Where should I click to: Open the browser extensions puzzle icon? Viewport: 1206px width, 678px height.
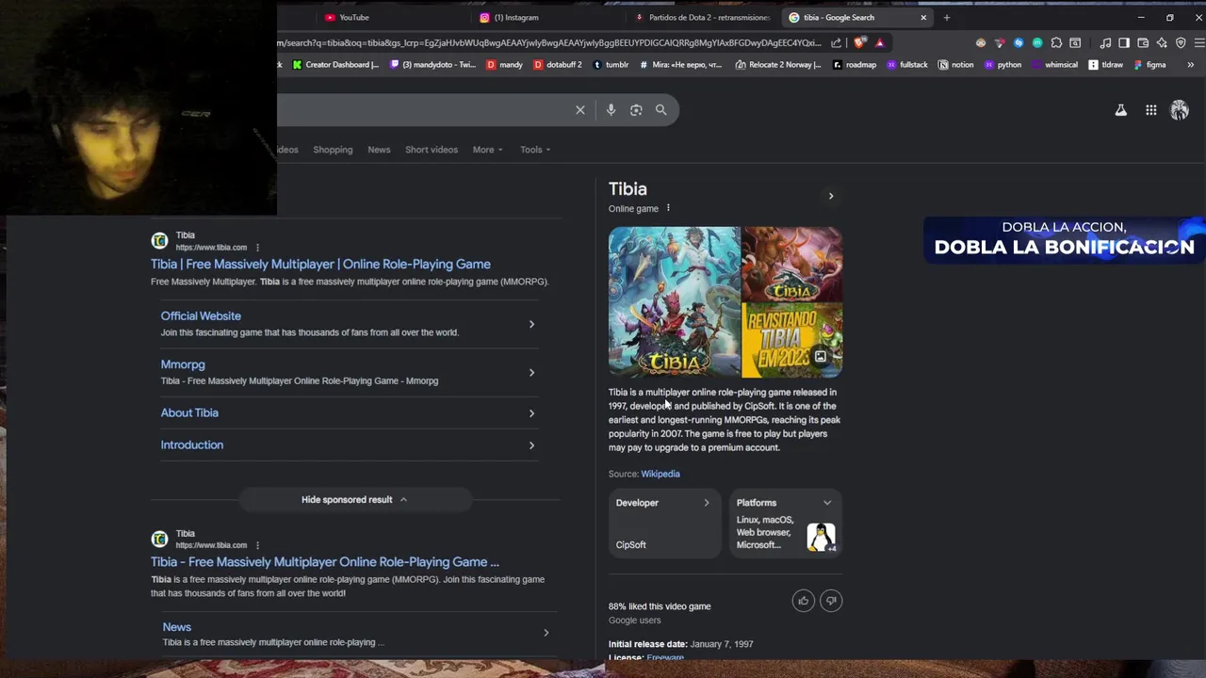1056,42
